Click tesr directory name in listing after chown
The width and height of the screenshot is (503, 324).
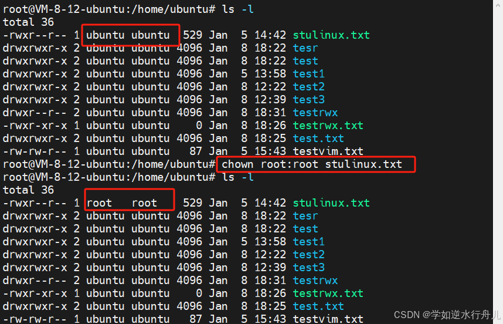click(305, 216)
